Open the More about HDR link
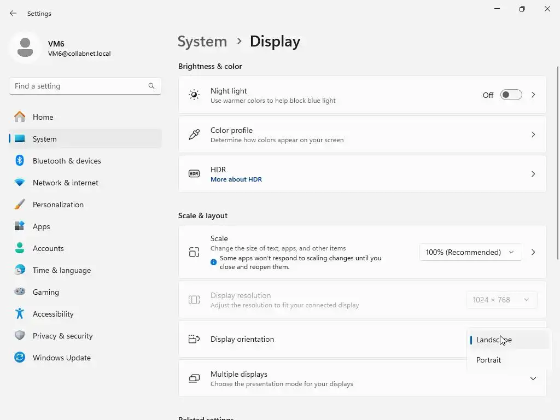560x420 pixels. coord(236,179)
